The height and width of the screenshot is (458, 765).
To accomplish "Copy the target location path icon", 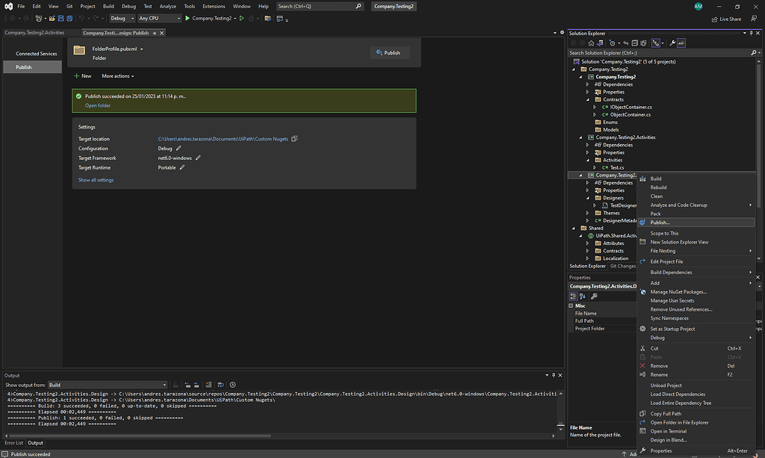I will [294, 139].
